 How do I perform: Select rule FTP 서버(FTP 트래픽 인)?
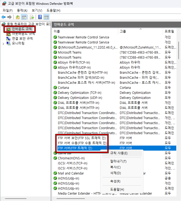coord(75,148)
